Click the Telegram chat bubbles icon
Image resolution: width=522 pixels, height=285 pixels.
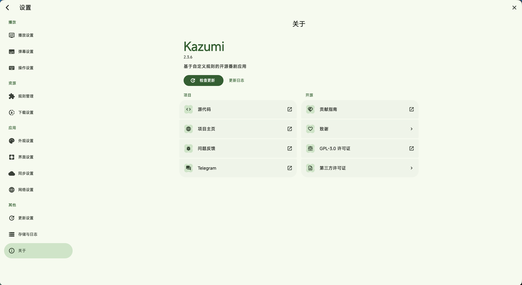[x=189, y=168]
